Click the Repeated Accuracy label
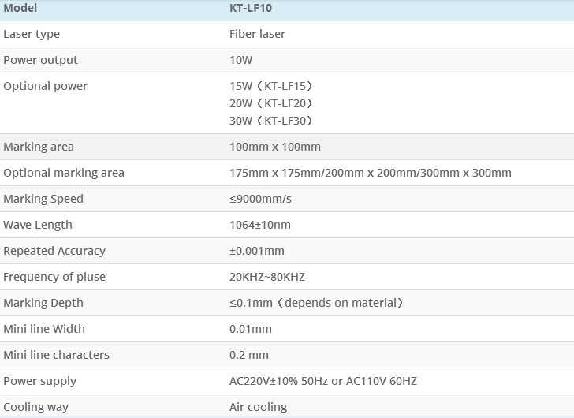The height and width of the screenshot is (418, 574). pyautogui.click(x=54, y=251)
